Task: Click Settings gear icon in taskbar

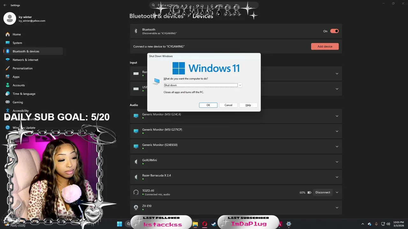Action: coord(288,224)
